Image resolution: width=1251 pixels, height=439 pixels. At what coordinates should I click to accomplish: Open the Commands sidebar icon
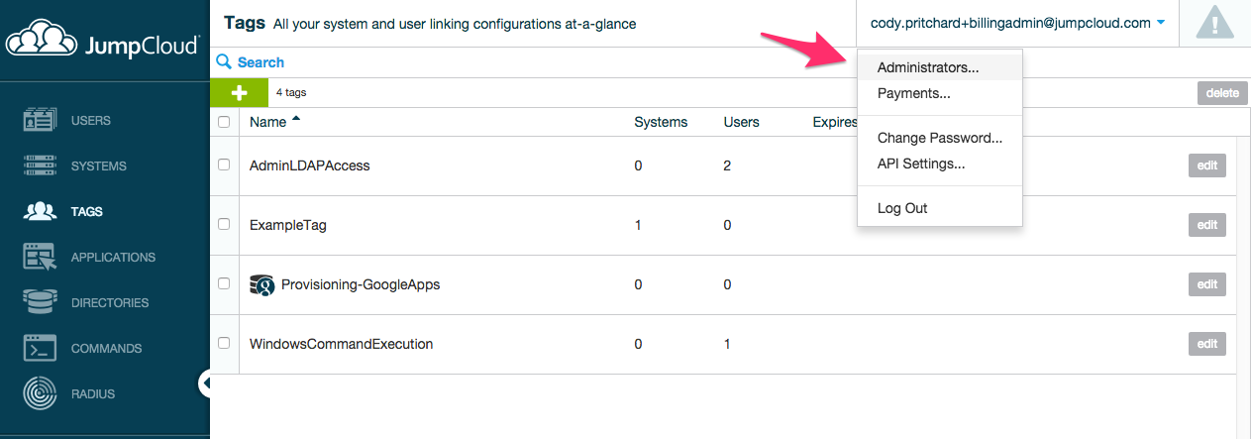click(39, 349)
